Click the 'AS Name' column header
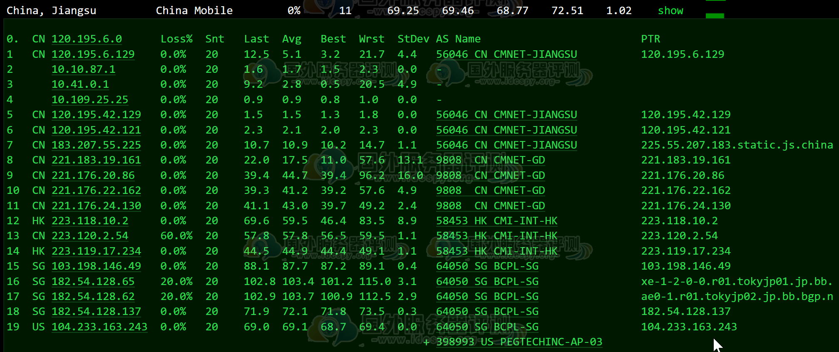This screenshot has width=839, height=352. [x=458, y=39]
